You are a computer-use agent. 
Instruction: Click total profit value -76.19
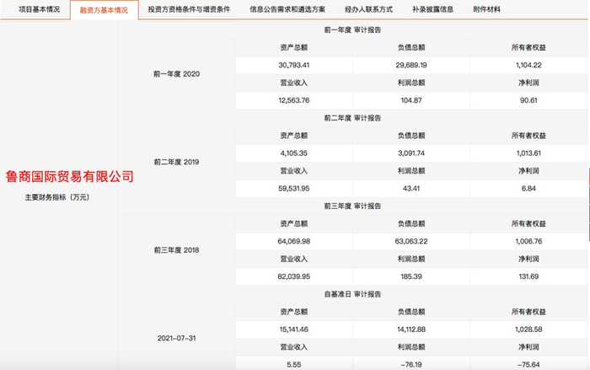click(x=411, y=365)
